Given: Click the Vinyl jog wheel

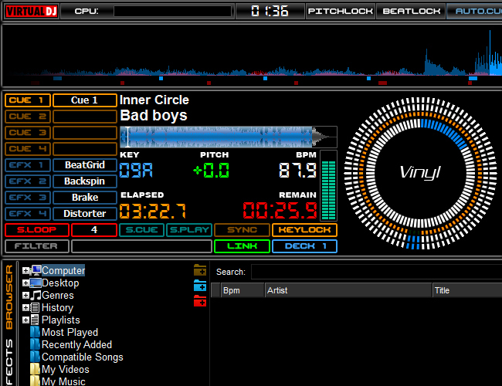Looking at the screenshot, I should click(x=420, y=173).
